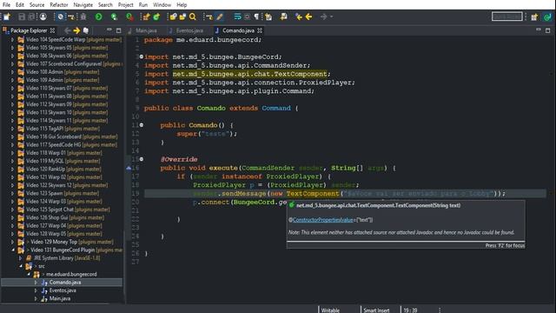Collapse the me.eduard.bungeecord package
The image size is (556, 313).
pos(29,275)
